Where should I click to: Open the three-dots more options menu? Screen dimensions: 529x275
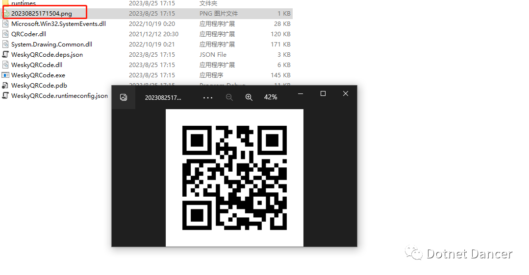(208, 97)
